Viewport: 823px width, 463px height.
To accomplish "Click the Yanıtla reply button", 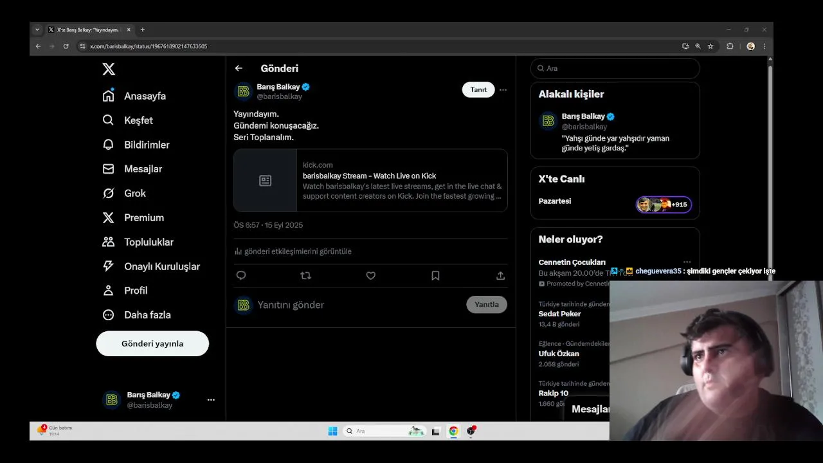I will [487, 305].
